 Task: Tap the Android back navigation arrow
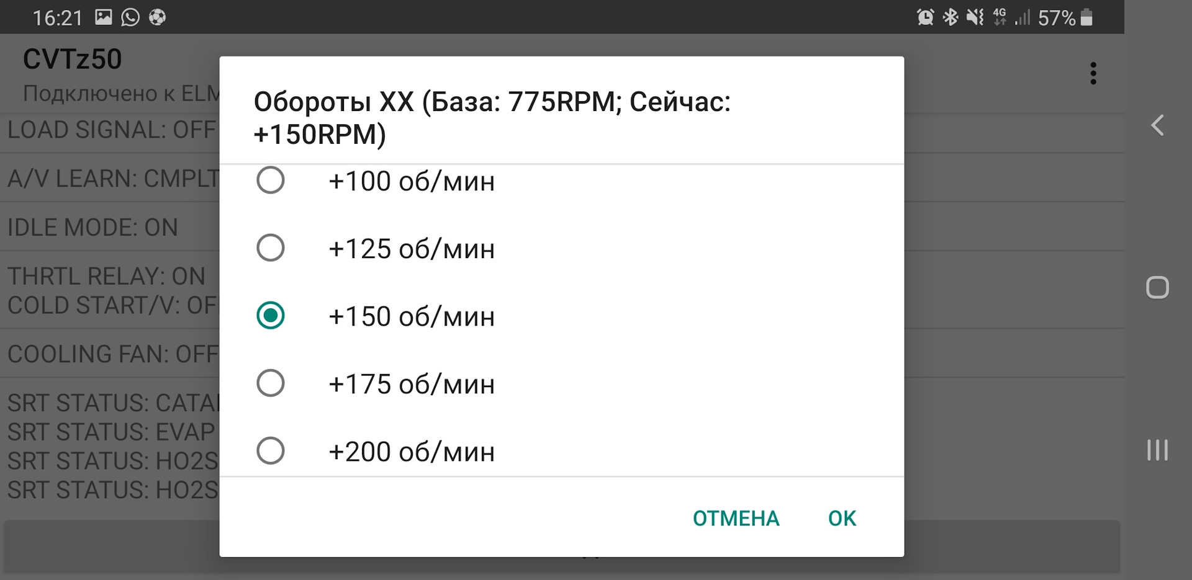[1157, 126]
